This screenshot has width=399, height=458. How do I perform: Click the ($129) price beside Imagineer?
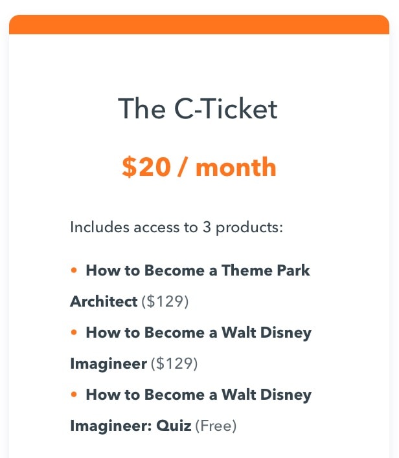174,364
